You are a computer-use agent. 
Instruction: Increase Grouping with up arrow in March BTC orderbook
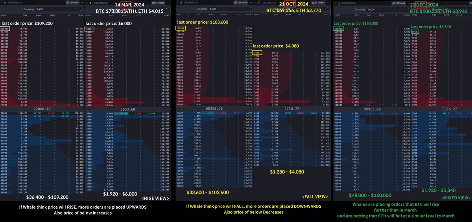point(81,8)
